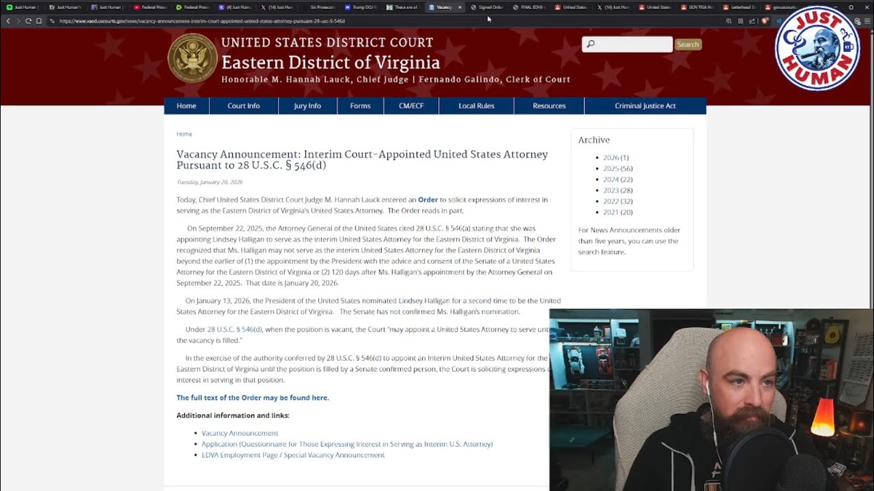Open the 2024 archive link
The image size is (874, 491).
(x=610, y=179)
